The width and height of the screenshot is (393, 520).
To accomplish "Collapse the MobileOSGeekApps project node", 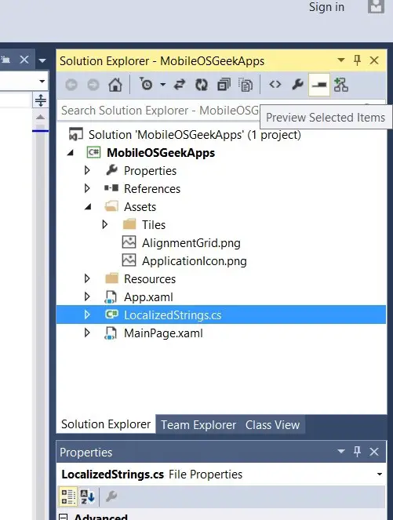I will [71, 153].
